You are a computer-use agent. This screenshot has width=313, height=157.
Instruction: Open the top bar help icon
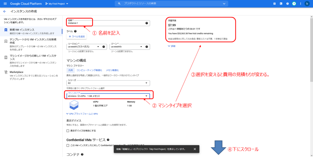tap(287, 4)
